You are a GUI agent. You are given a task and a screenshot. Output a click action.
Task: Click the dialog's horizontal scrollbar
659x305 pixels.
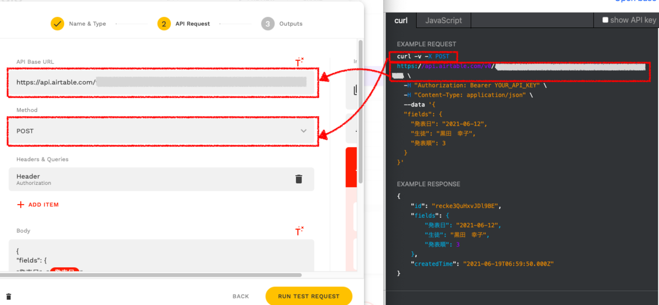coord(151,275)
